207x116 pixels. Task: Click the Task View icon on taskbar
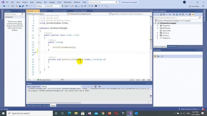point(62,113)
